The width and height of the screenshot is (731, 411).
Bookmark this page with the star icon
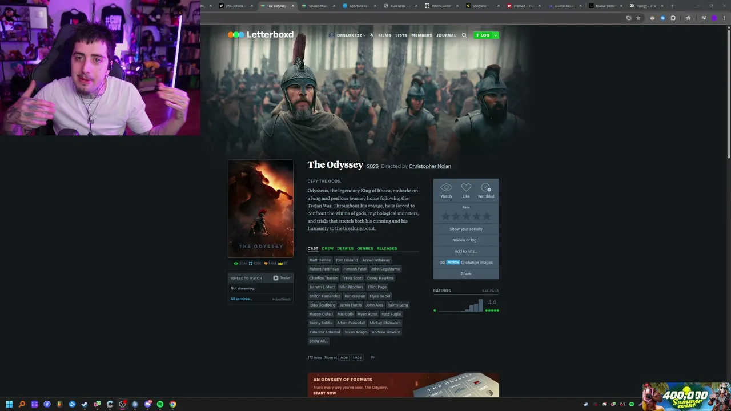(x=638, y=18)
